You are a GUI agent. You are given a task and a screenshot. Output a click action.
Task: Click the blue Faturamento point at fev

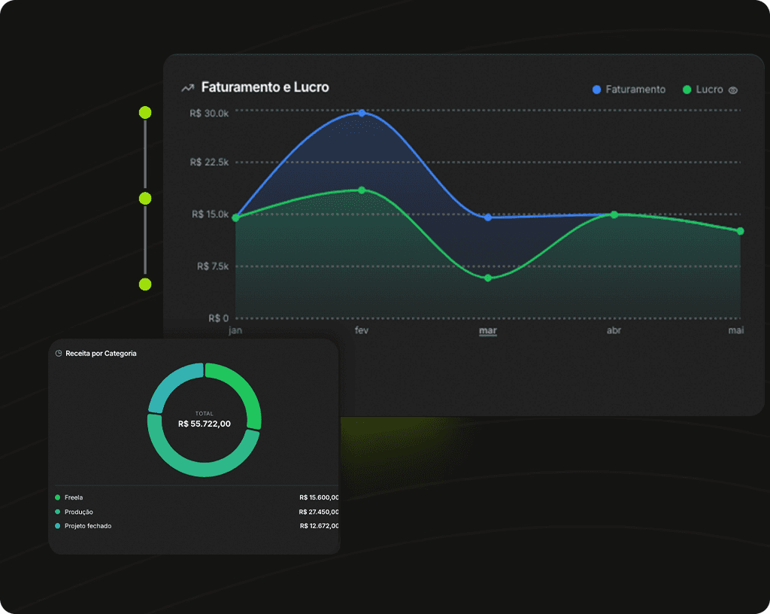pyautogui.click(x=362, y=113)
